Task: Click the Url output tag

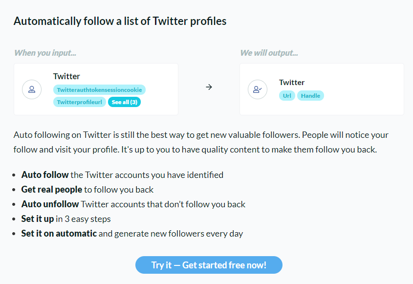Action: coord(287,96)
